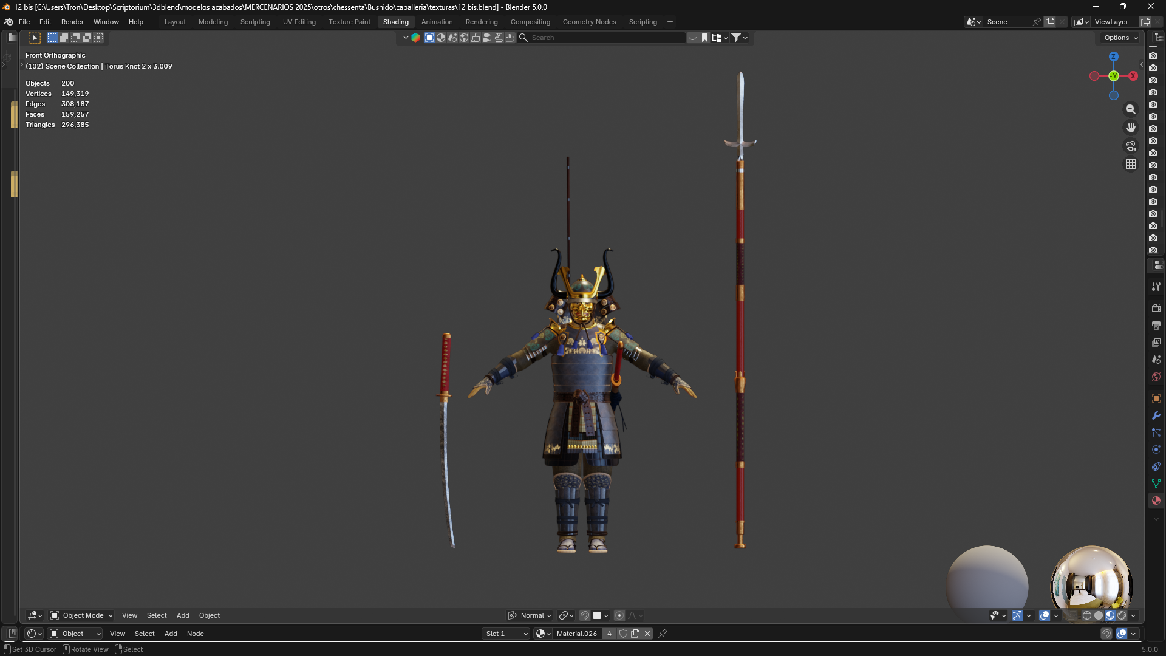Switch to the UV Editing workspace tab
The height and width of the screenshot is (656, 1166).
coord(299,22)
